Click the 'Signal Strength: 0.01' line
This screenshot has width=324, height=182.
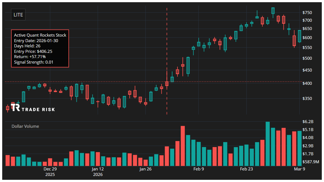tap(33, 62)
